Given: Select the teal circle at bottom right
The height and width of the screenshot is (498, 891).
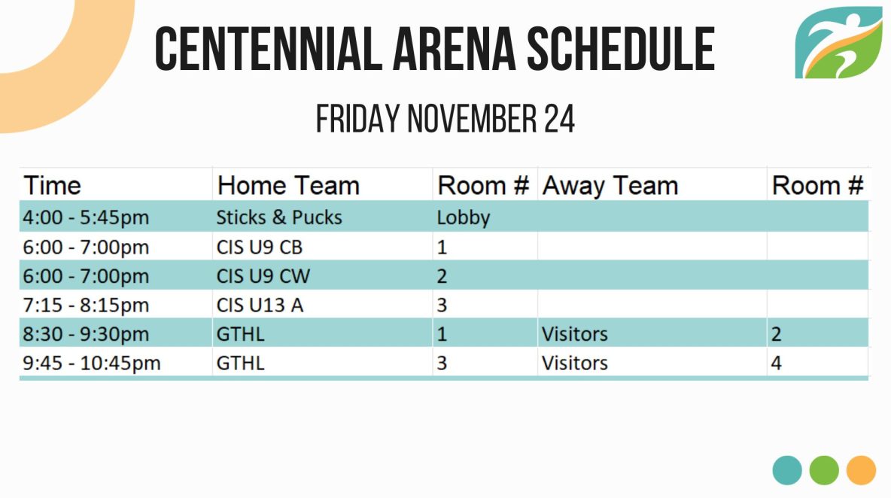Looking at the screenshot, I should [787, 470].
